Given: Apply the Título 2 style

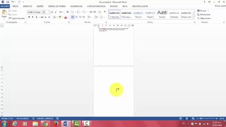Looking at the screenshot, I should (150, 14).
